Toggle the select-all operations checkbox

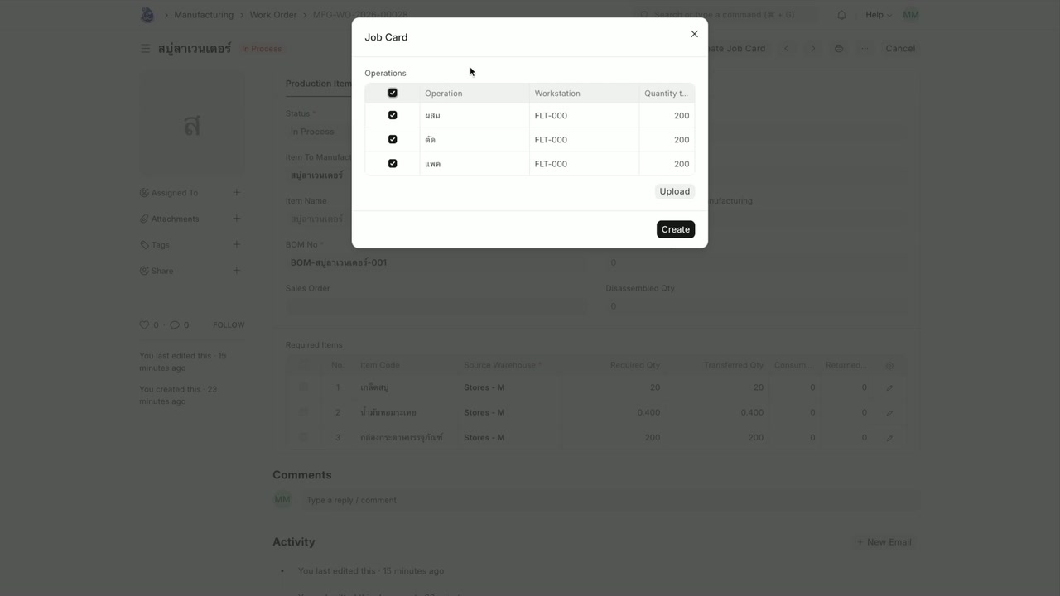point(393,93)
